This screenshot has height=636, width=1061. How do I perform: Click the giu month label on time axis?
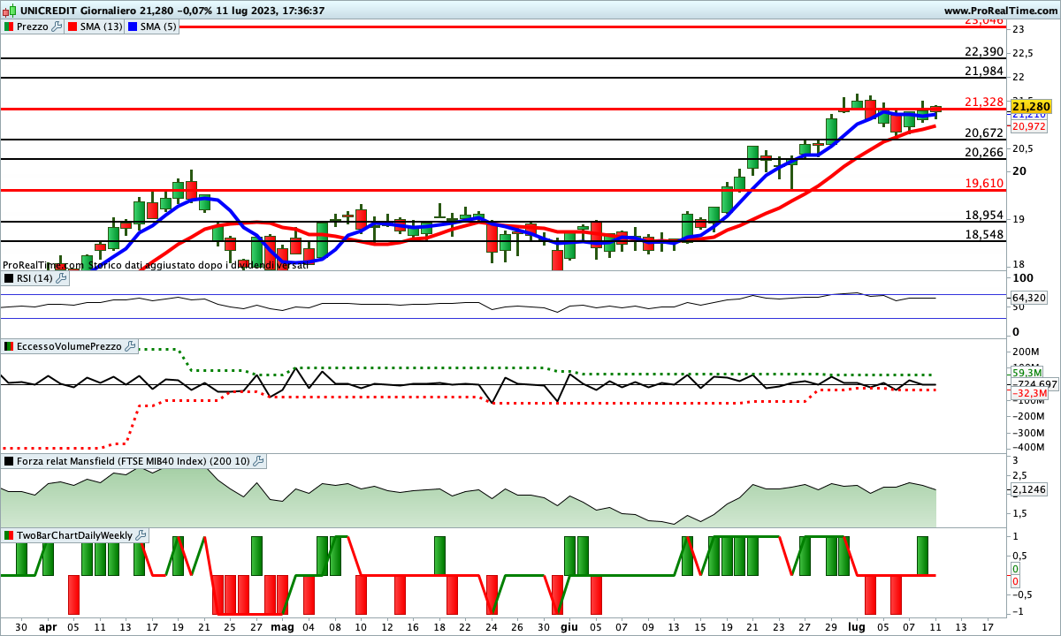coord(569,626)
